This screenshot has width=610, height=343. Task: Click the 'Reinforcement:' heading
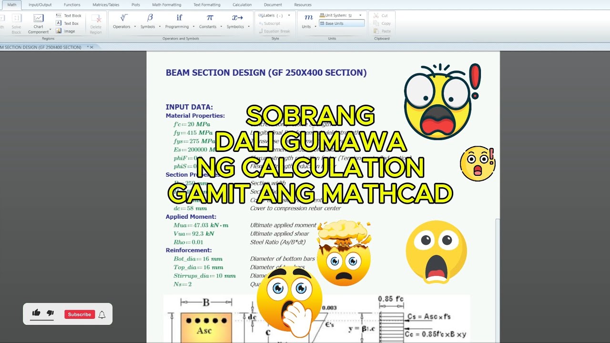pyautogui.click(x=189, y=250)
